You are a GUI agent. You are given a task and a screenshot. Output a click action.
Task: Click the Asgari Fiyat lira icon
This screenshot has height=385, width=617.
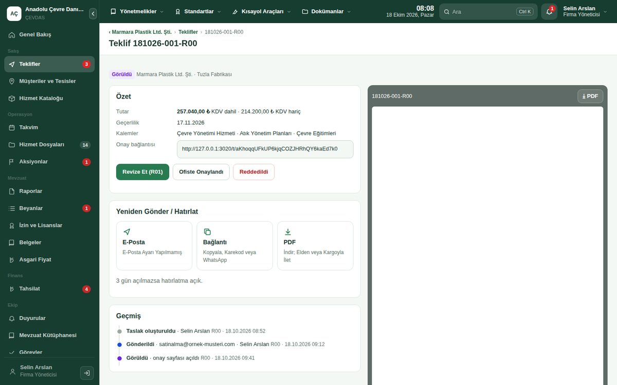[x=12, y=260]
